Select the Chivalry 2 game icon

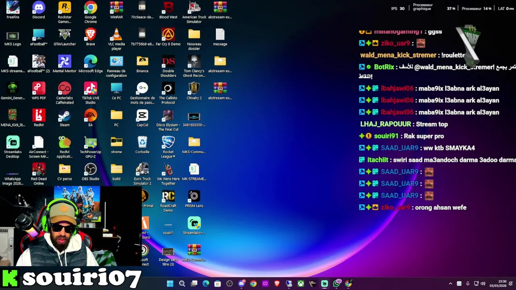tap(194, 91)
